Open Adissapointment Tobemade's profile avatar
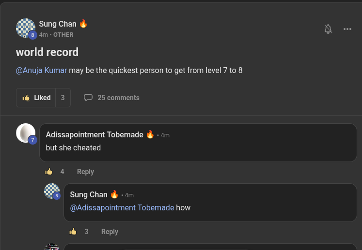This screenshot has height=250, width=362. tap(26, 133)
